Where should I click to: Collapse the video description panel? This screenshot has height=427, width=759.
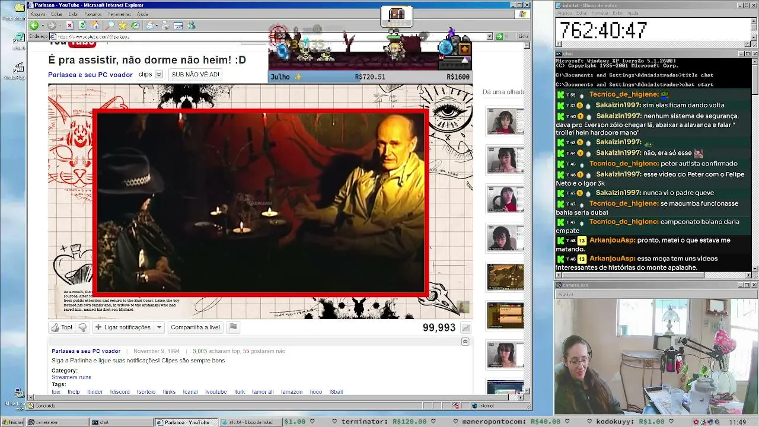(465, 342)
